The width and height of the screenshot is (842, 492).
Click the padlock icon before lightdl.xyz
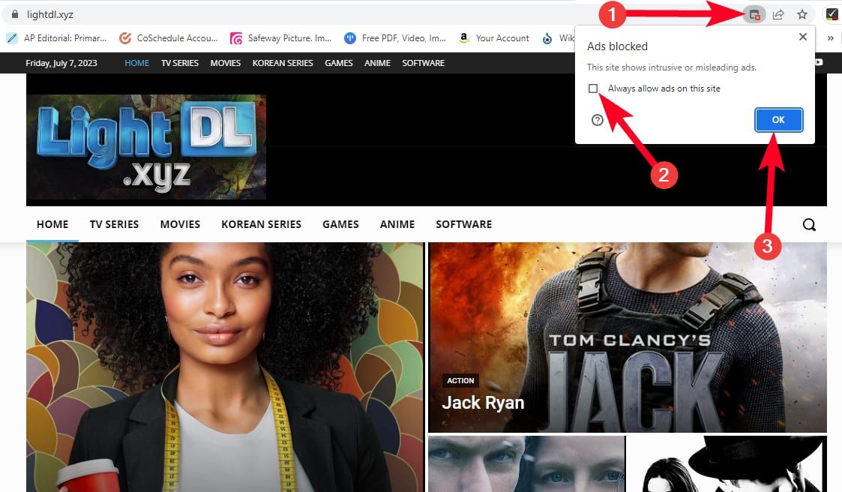[x=16, y=13]
